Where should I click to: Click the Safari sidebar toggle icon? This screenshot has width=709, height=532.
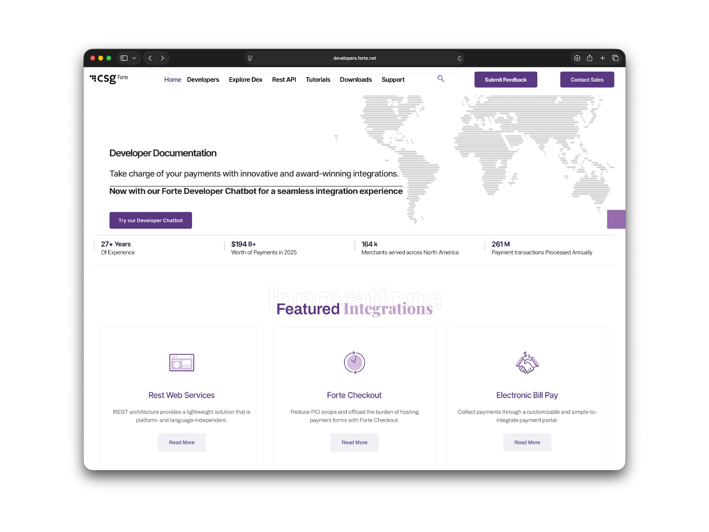click(x=124, y=58)
